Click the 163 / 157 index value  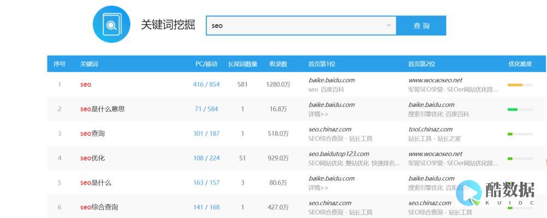[206, 183]
